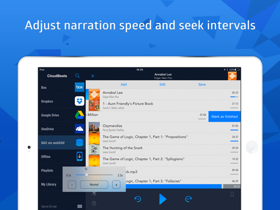This screenshot has height=210, width=280.
Task: Select Edit in the playlist toolbar
Action: pos(162,85)
